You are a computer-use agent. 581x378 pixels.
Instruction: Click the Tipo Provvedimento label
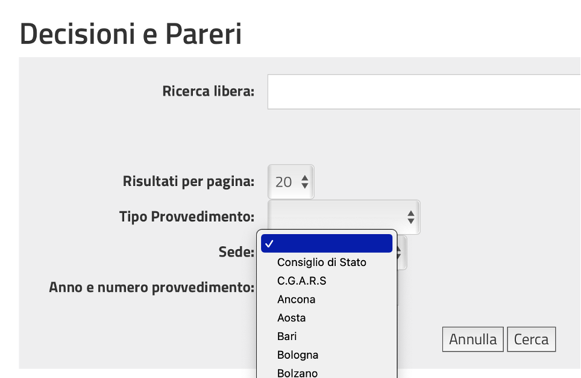click(x=187, y=217)
